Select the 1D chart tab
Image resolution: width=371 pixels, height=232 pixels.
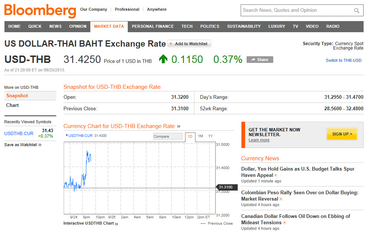[x=190, y=137]
